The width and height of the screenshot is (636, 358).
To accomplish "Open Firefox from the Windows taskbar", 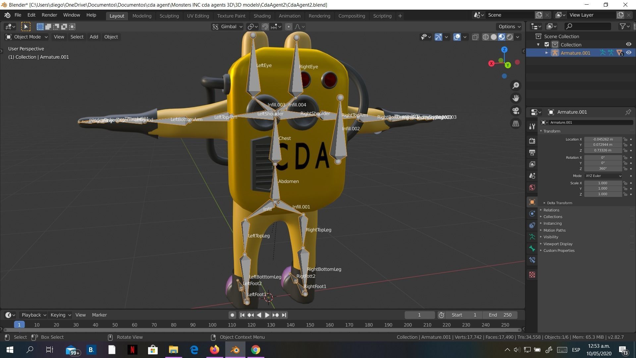I will pos(215,350).
